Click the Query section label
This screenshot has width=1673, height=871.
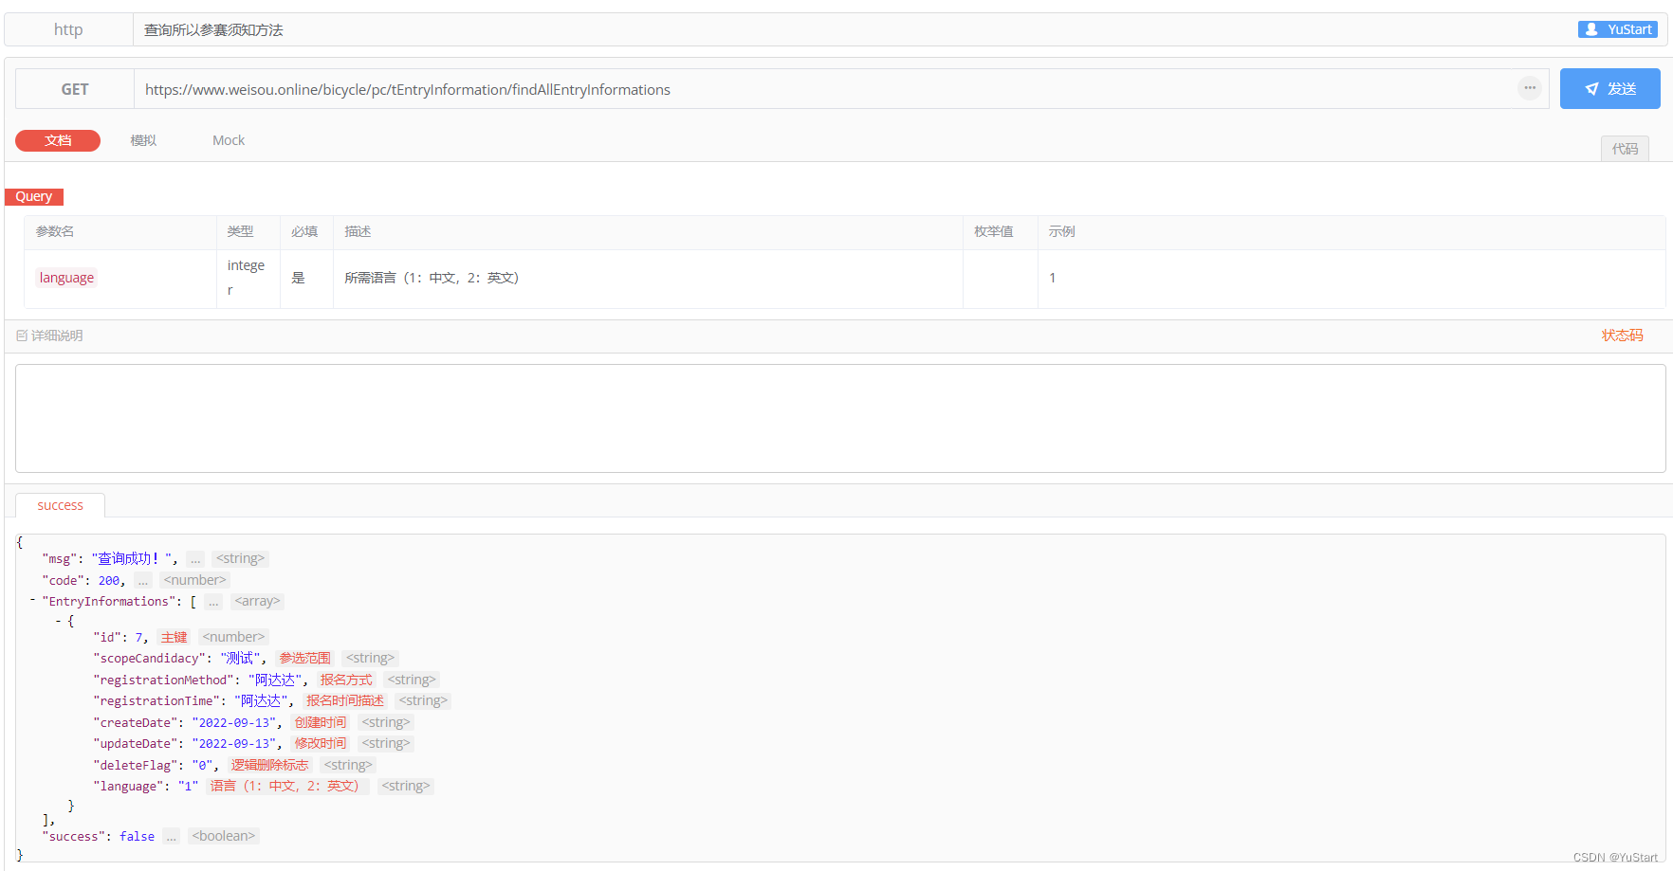(x=34, y=196)
